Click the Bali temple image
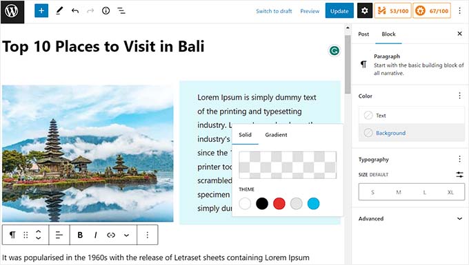The image size is (469, 265). click(x=88, y=153)
